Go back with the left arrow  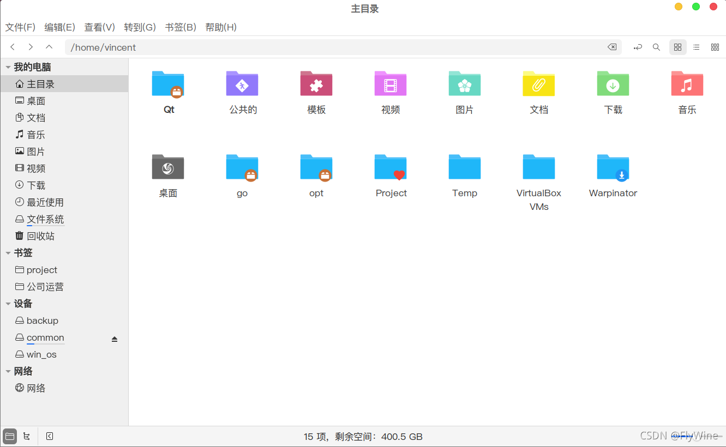tap(13, 47)
